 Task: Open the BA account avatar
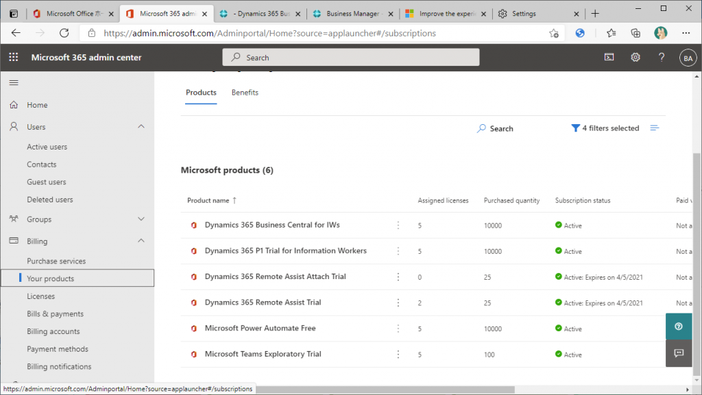click(688, 58)
